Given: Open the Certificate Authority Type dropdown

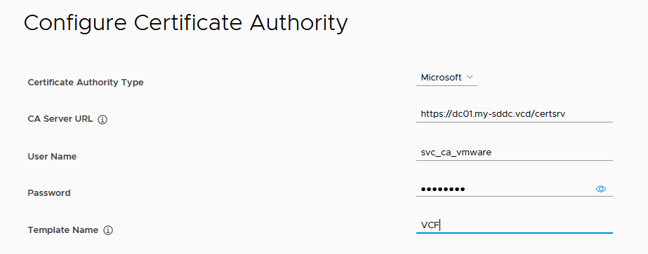Looking at the screenshot, I should coord(447,78).
